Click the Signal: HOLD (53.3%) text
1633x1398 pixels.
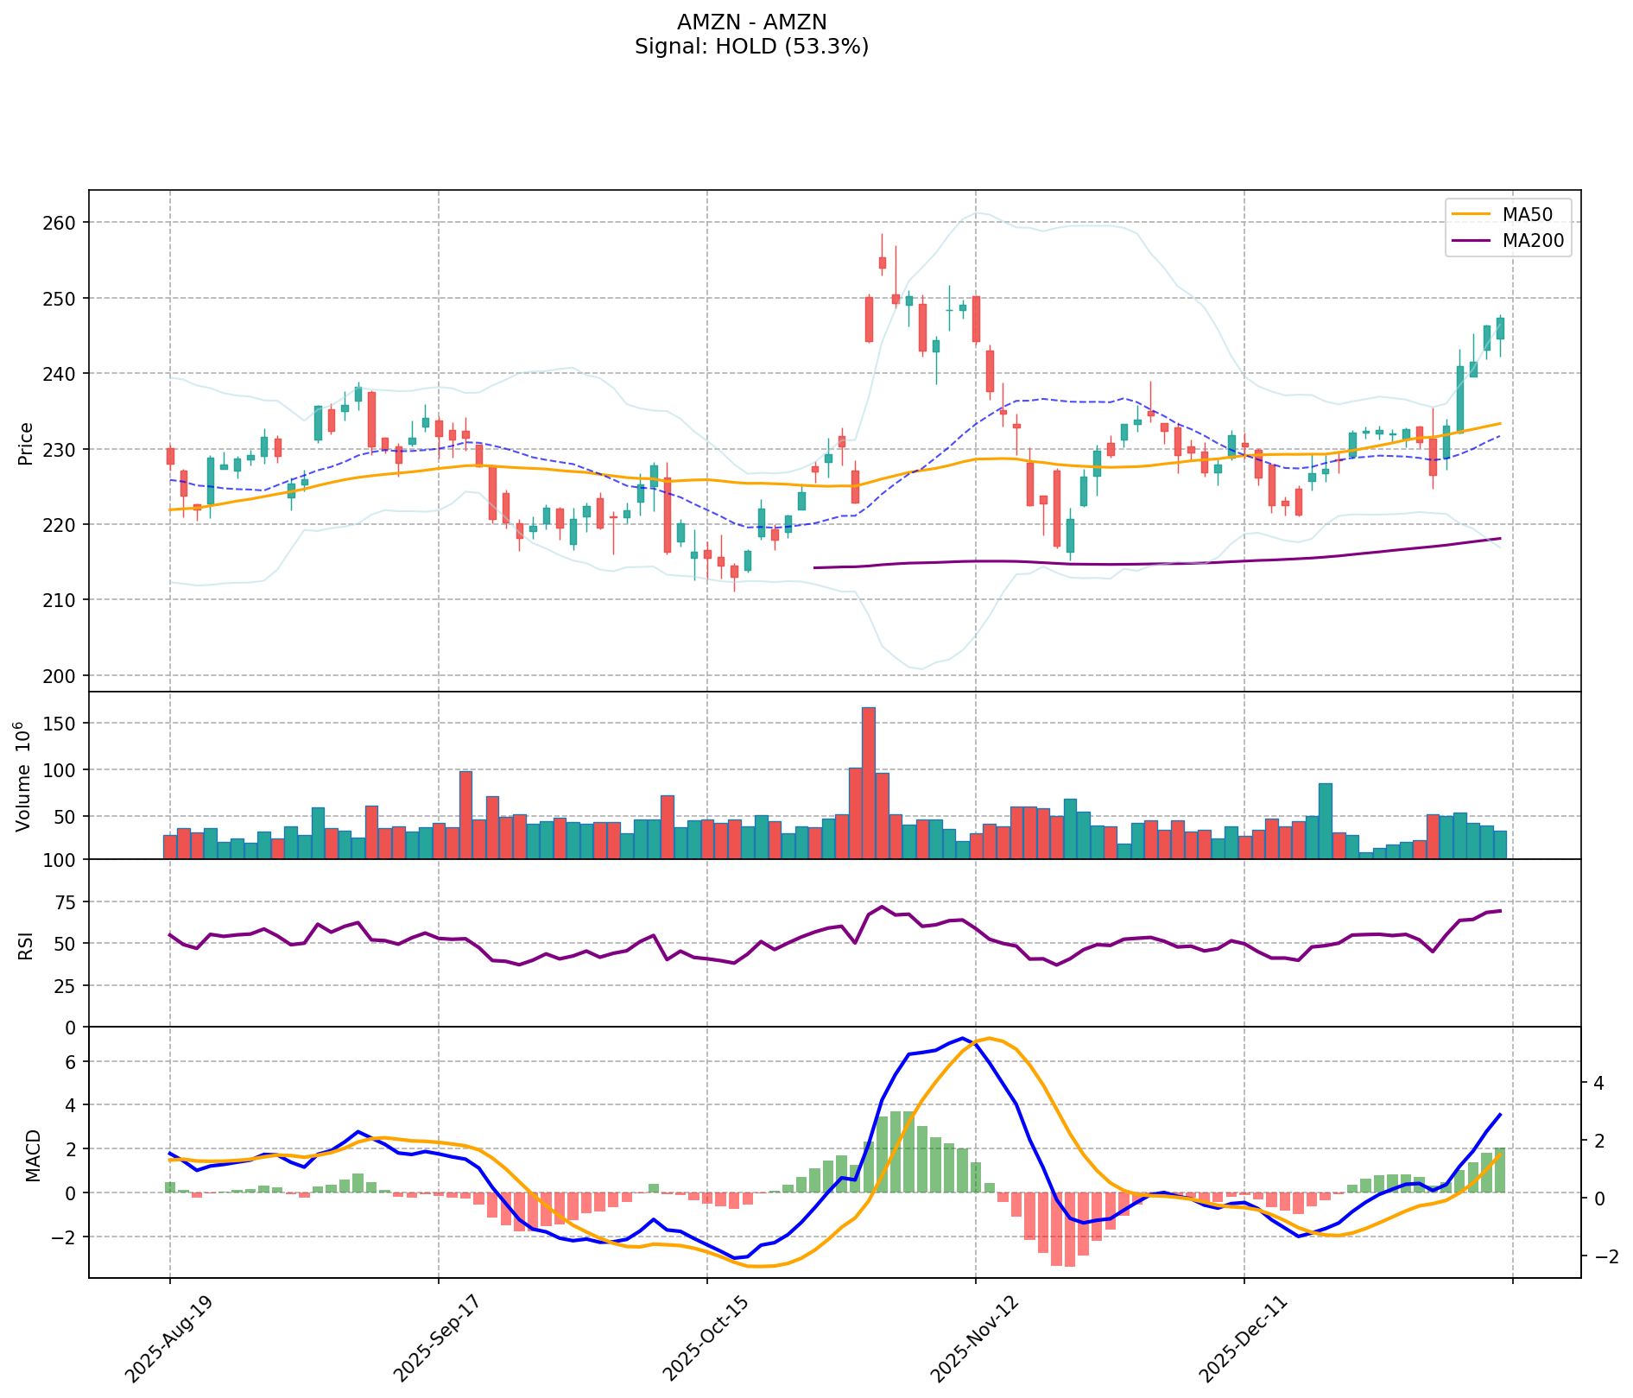coord(751,47)
